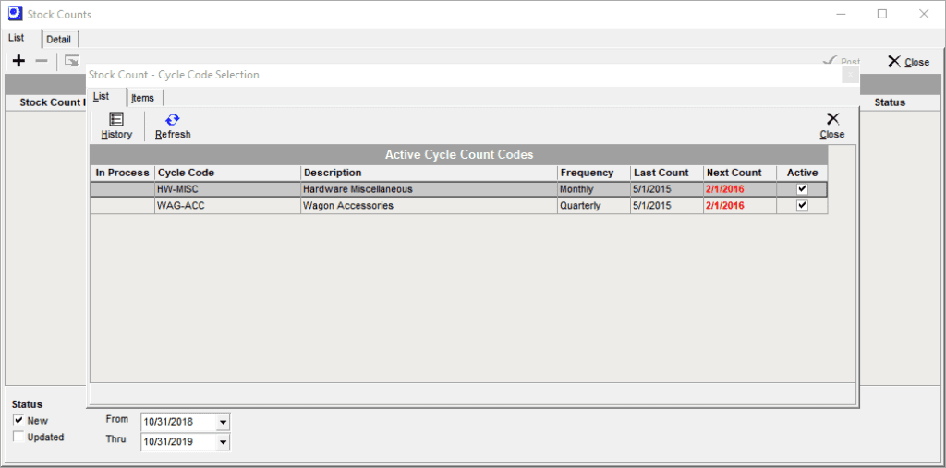Switch to the Items tab in dialog
This screenshot has width=946, height=468.
143,98
